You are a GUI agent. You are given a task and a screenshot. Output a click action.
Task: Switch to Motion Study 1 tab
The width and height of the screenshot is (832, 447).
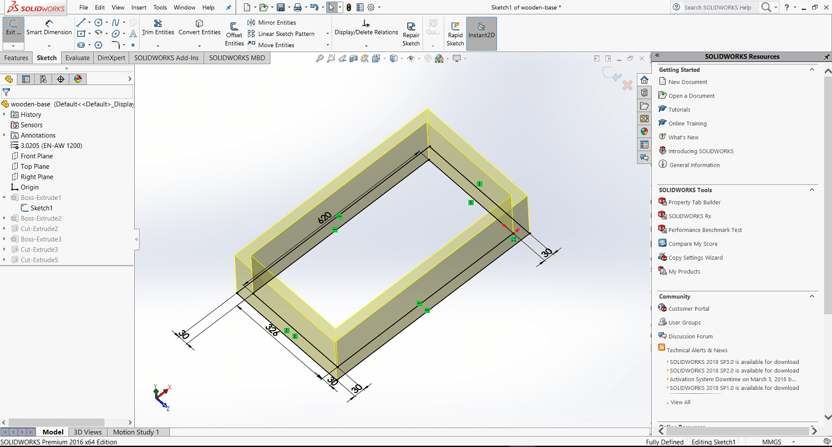(x=136, y=432)
